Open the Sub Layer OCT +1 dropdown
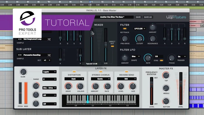Screen dimensions: 204x115 point(47,60)
